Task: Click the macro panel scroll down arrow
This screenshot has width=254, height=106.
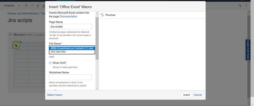Action: (97, 88)
